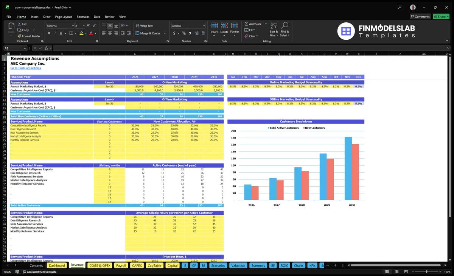454x276 pixels.
Task: Adjust the zoom slider in status bar
Action: click(426, 272)
